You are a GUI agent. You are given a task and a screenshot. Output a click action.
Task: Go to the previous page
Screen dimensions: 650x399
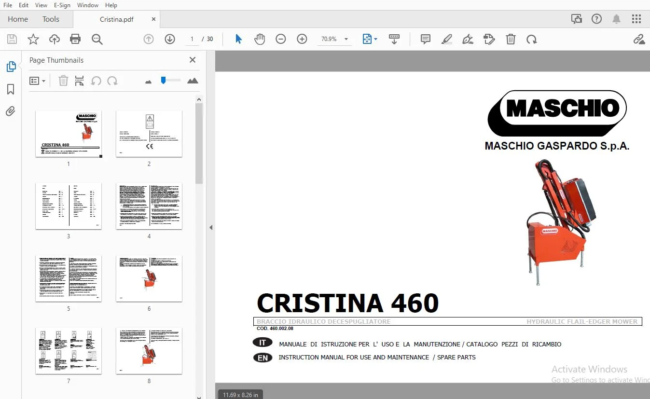149,39
